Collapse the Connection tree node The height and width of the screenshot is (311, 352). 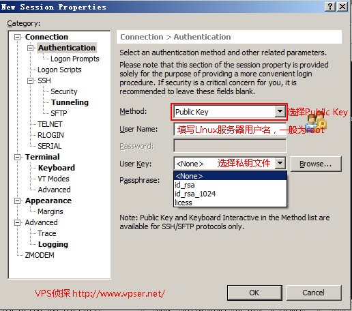pos(17,37)
